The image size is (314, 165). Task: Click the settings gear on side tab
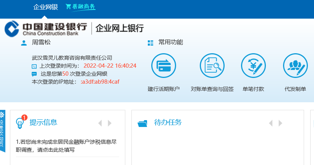(2, 115)
